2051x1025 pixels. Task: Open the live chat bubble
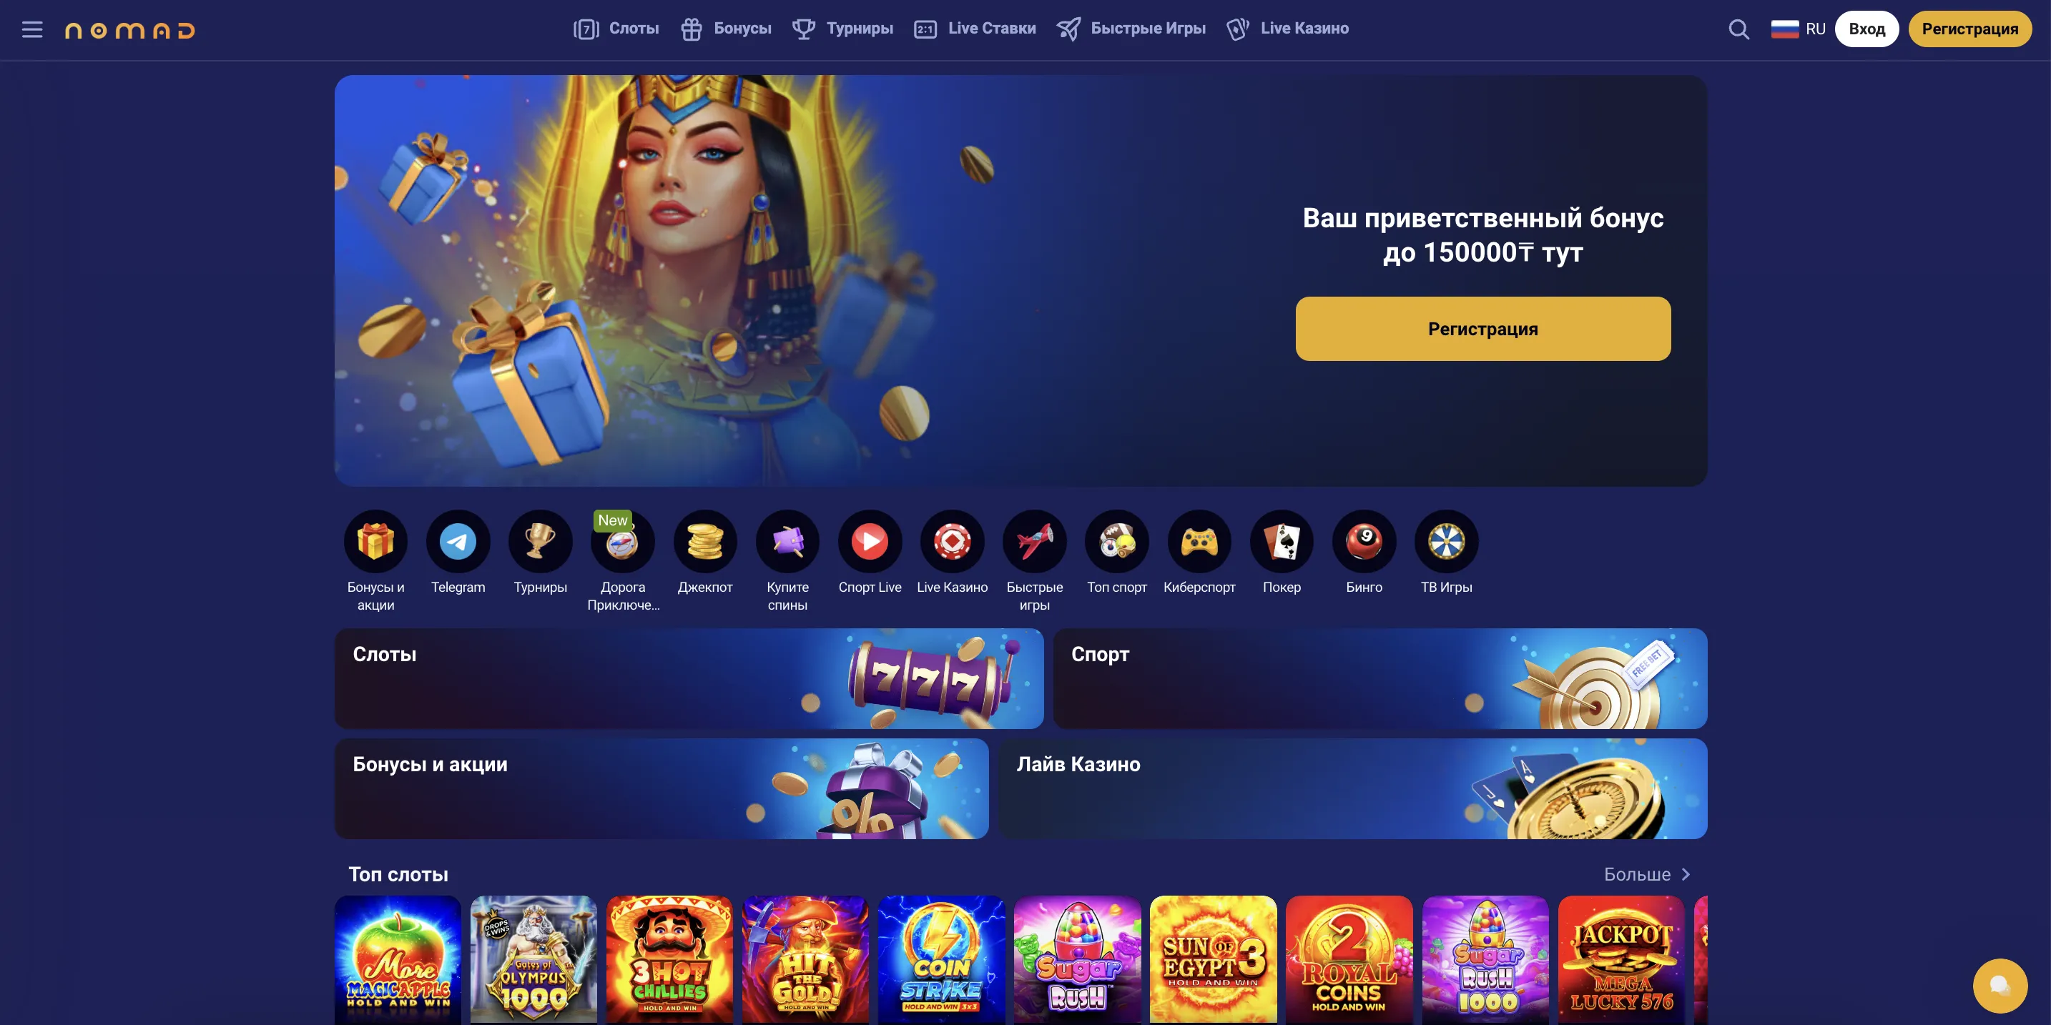2000,986
